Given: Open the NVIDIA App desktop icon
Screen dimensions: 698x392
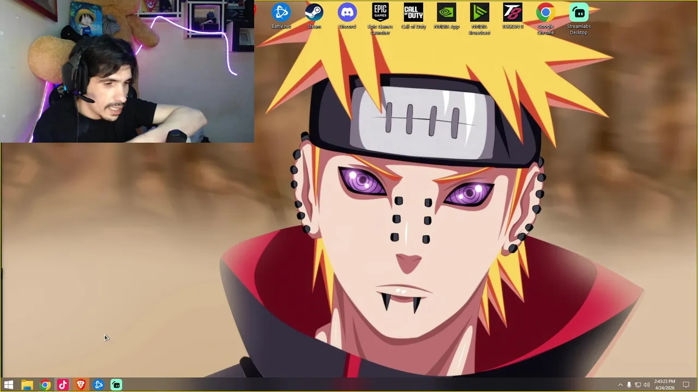Looking at the screenshot, I should click(447, 16).
